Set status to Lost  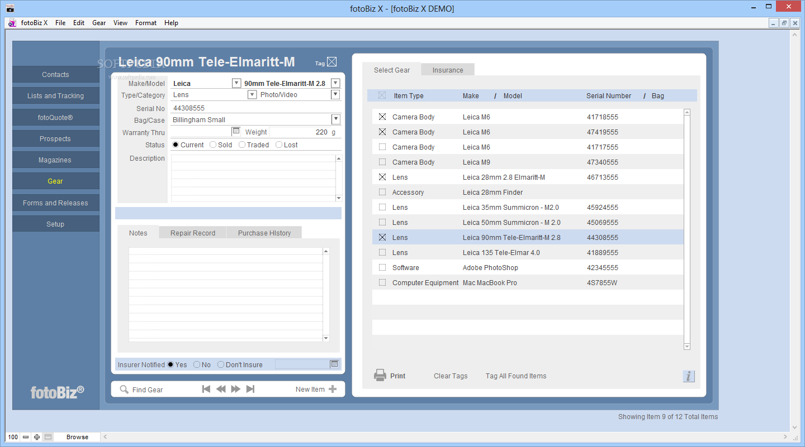pyautogui.click(x=279, y=145)
